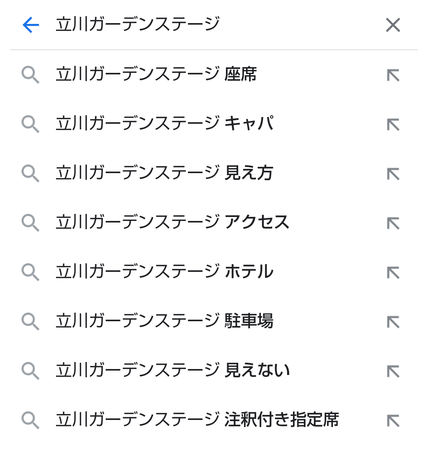The image size is (423, 476).
Task: Choose suggestion ending in 見え方
Action: coord(211,173)
